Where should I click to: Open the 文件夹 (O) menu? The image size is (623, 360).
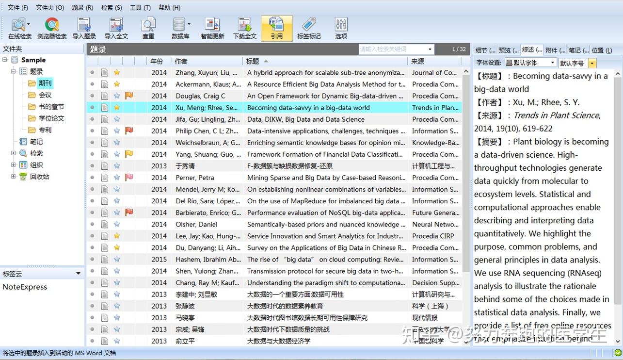click(50, 7)
